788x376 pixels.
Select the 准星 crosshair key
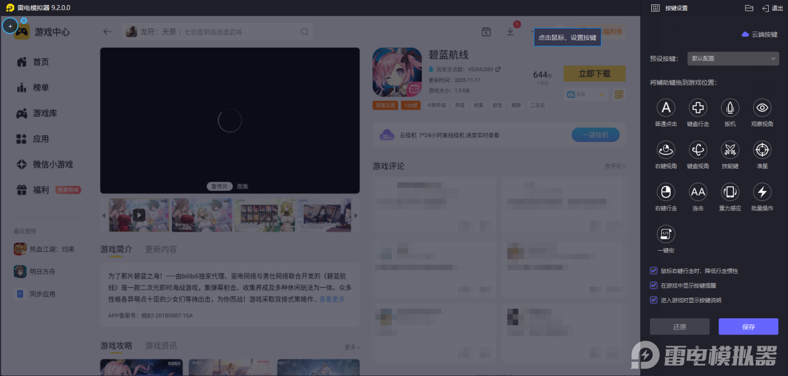coord(763,150)
